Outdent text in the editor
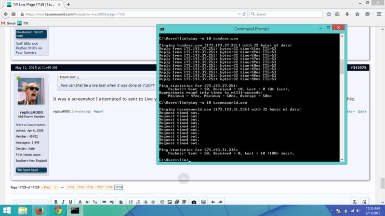The height and width of the screenshot is (216, 385). 146,202
